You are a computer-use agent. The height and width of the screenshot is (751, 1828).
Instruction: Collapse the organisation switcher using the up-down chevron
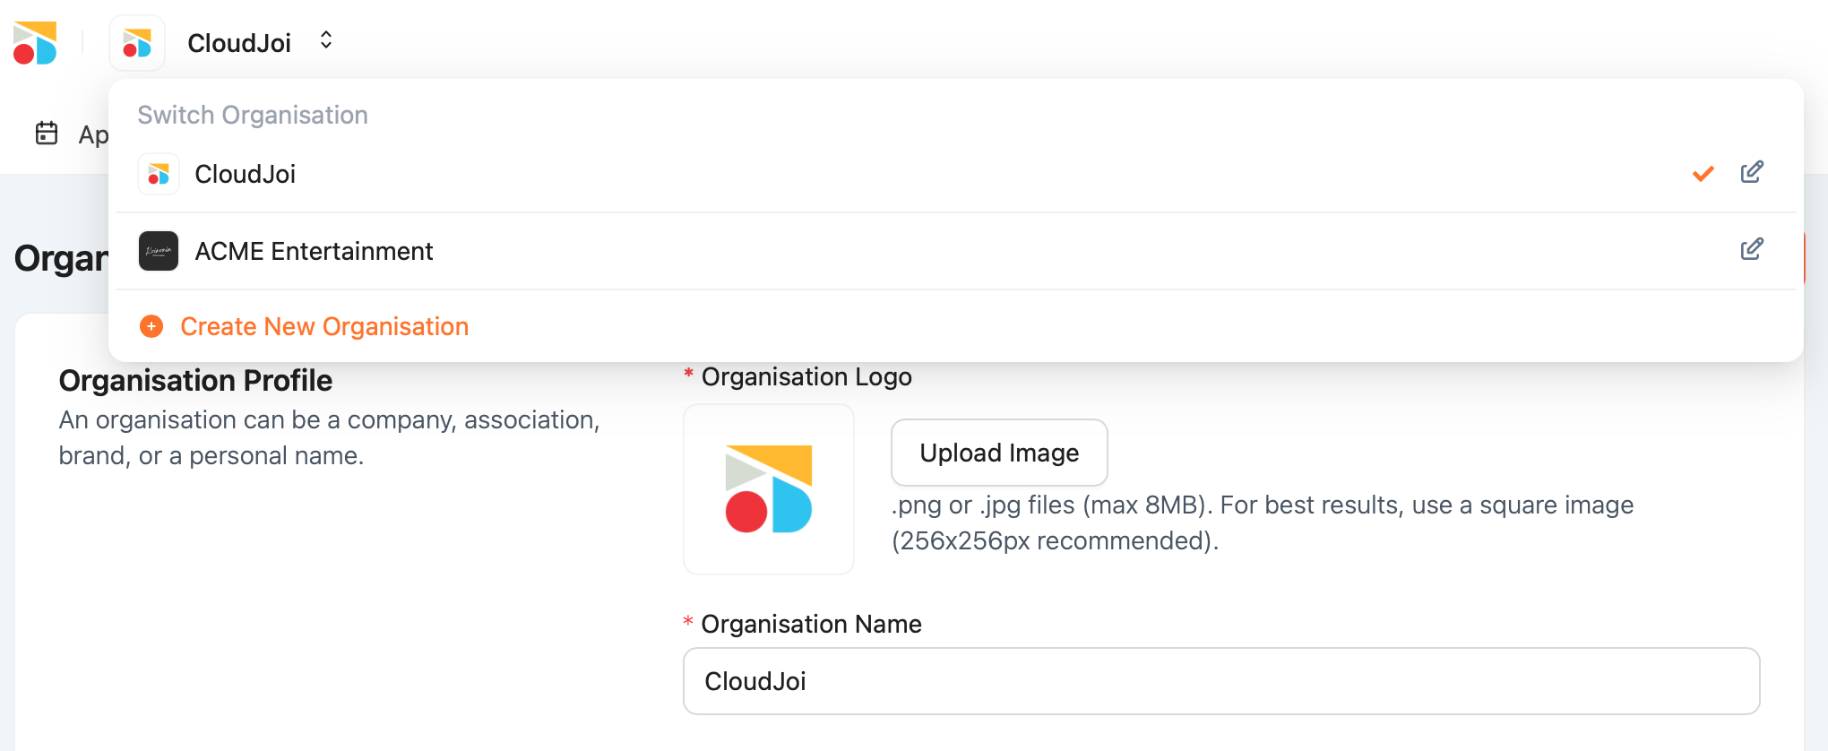coord(326,40)
